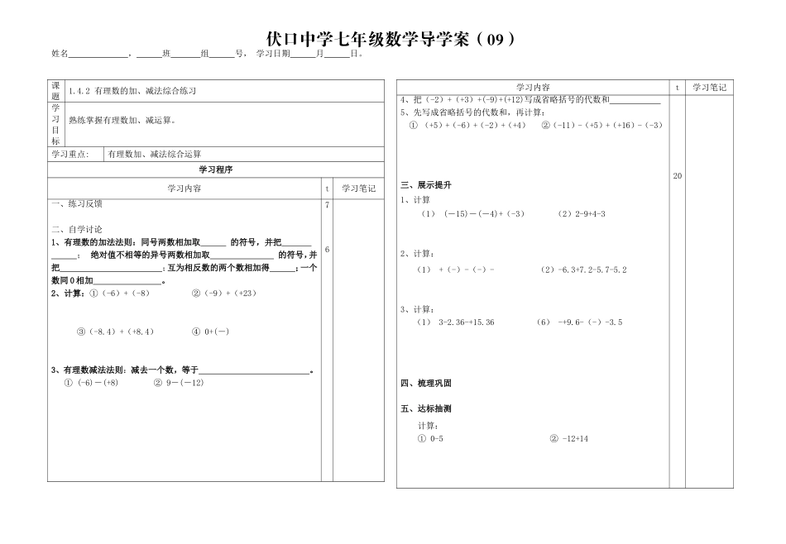Viewport: 786px width, 544px height.
Task: Click problem ② 9－(－12)
Action: (179, 384)
